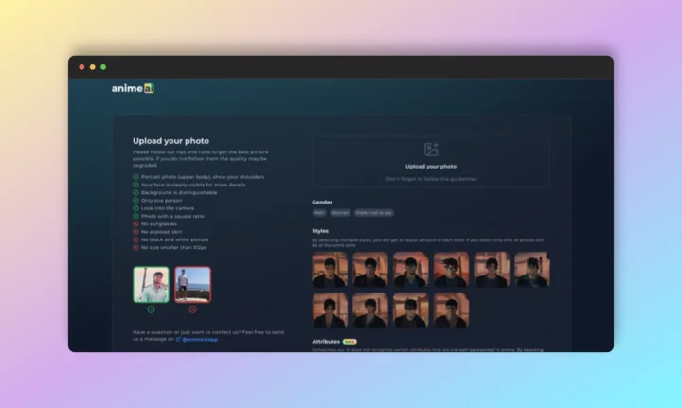
Task: Click red cross mark under bad example photo
Action: pyautogui.click(x=192, y=310)
